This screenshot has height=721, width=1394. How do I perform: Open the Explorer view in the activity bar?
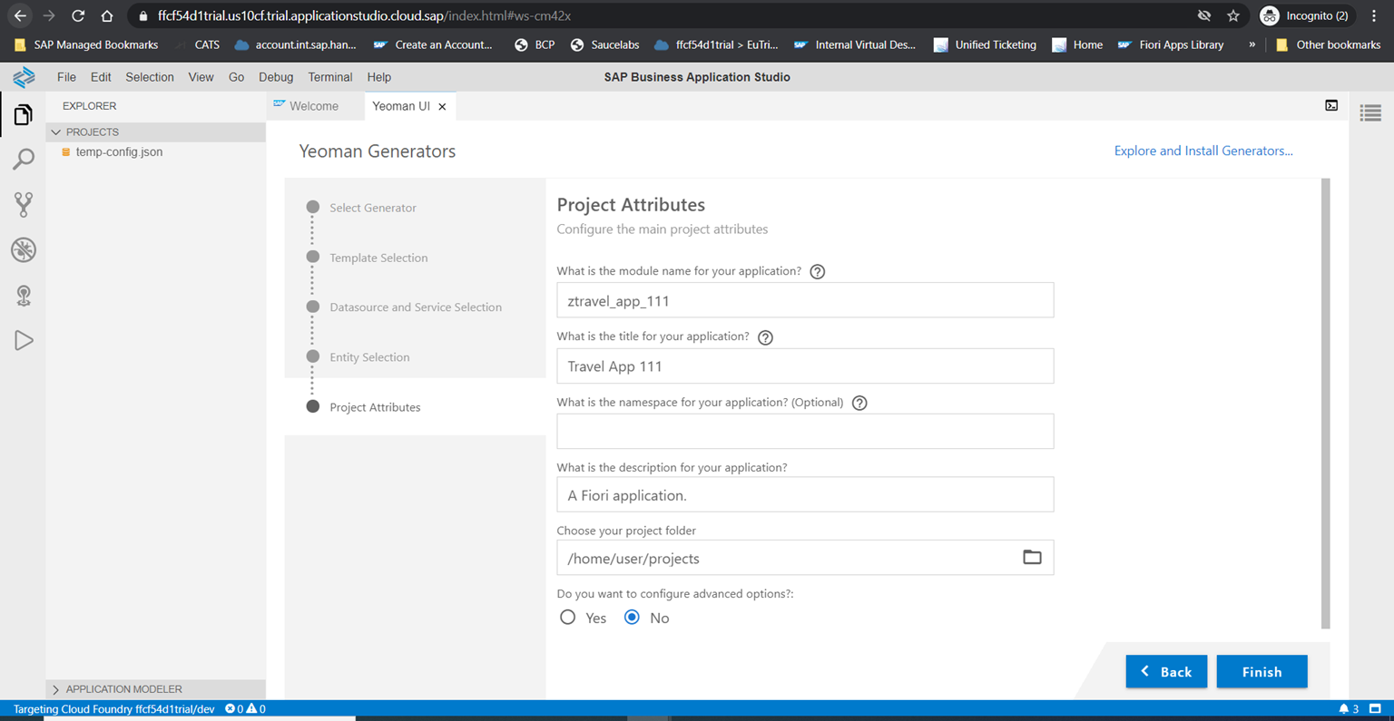(x=23, y=114)
